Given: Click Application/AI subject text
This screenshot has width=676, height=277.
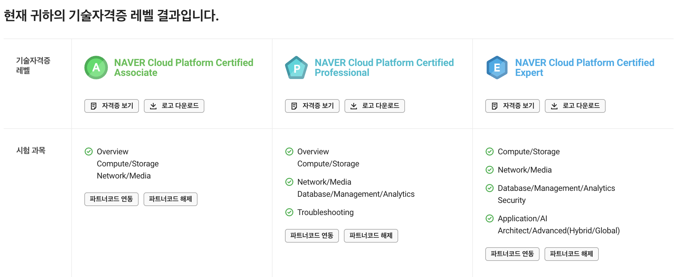Looking at the screenshot, I should pyautogui.click(x=523, y=218).
